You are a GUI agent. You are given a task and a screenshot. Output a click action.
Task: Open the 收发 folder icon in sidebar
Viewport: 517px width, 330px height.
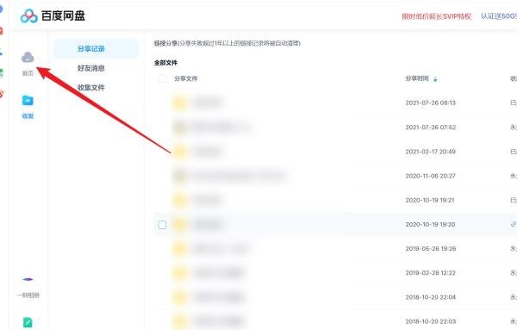(28, 100)
